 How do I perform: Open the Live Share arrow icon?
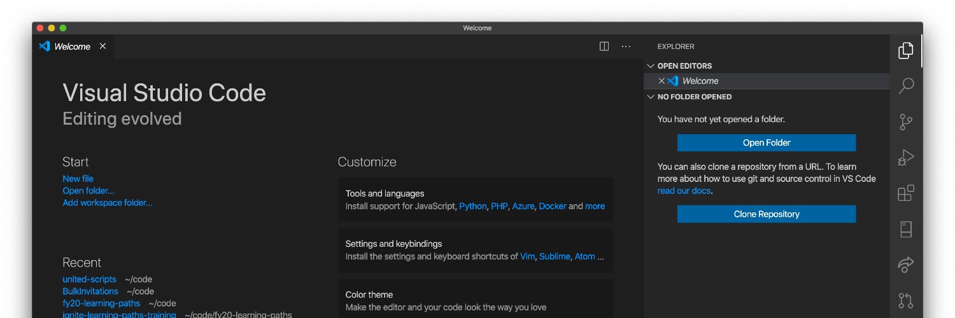(905, 265)
